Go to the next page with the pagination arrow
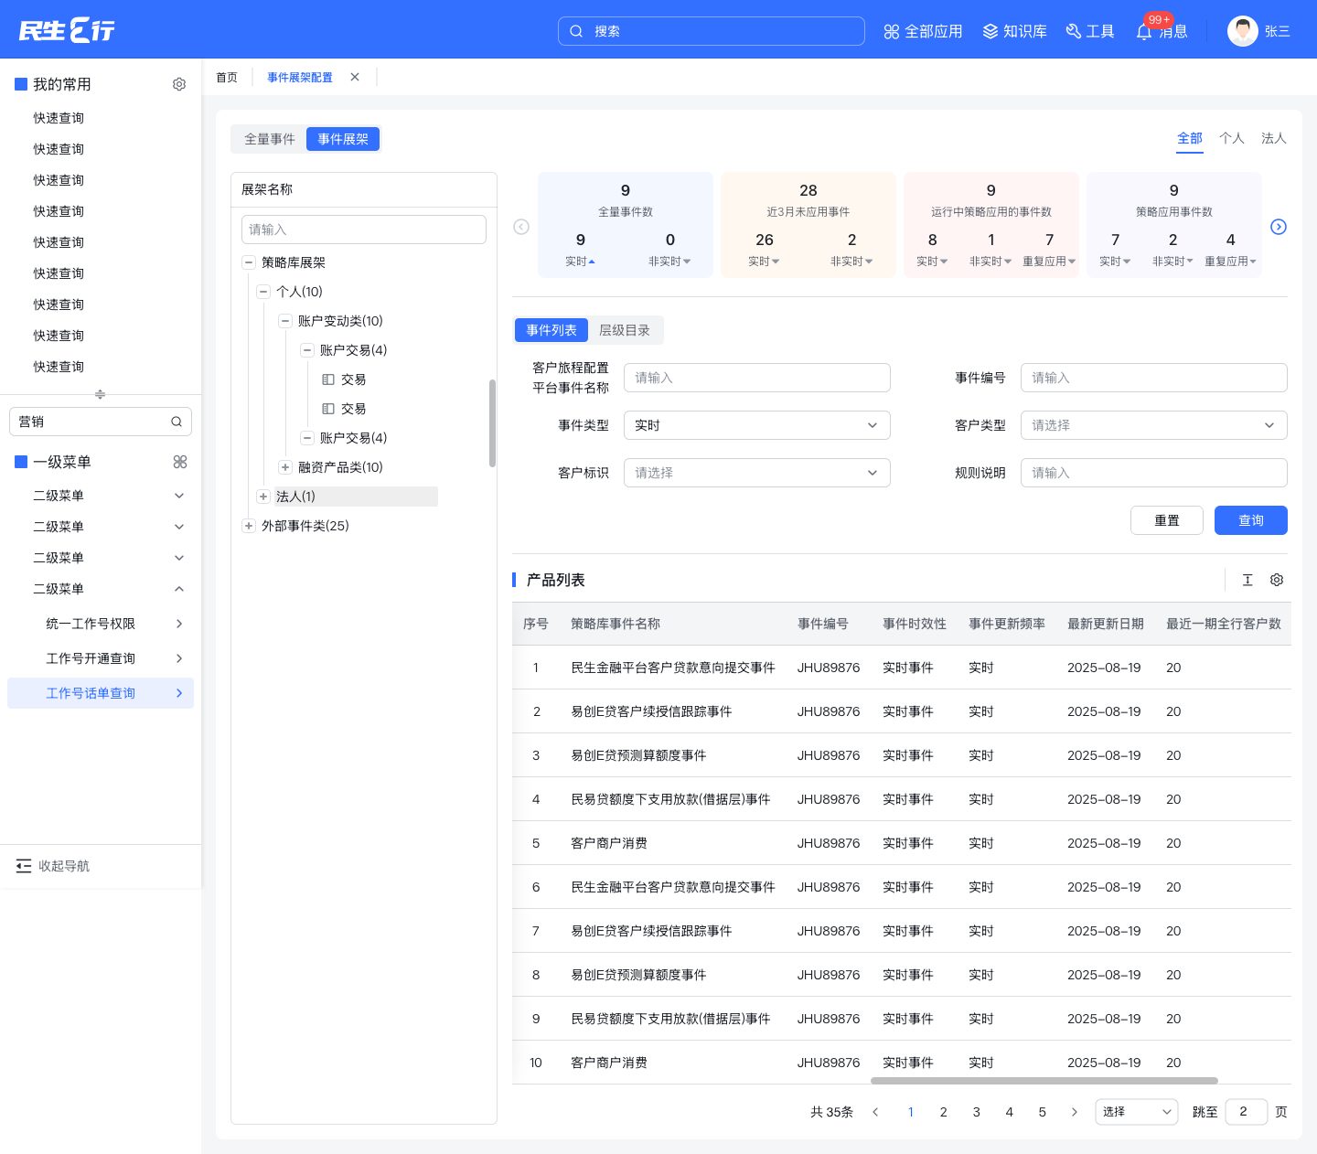The width and height of the screenshot is (1317, 1154). [x=1075, y=1112]
